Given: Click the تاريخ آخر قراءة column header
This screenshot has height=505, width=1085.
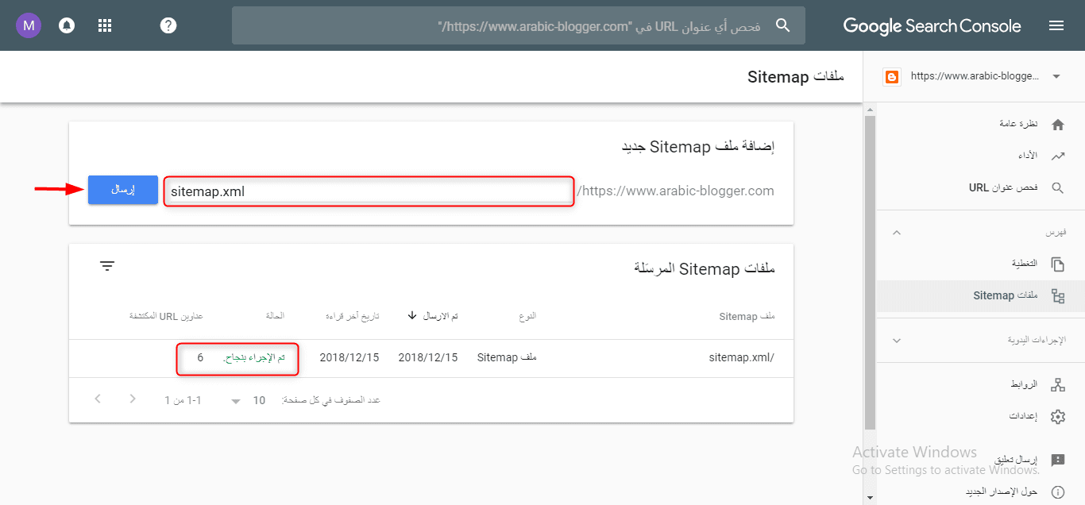Looking at the screenshot, I should (x=352, y=316).
